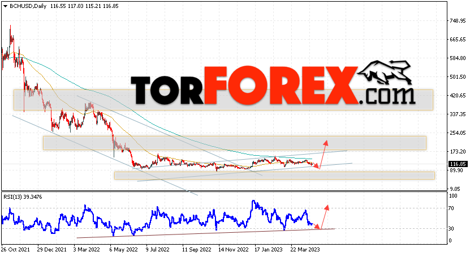Select the 9.05 price axis label

click(x=455, y=189)
